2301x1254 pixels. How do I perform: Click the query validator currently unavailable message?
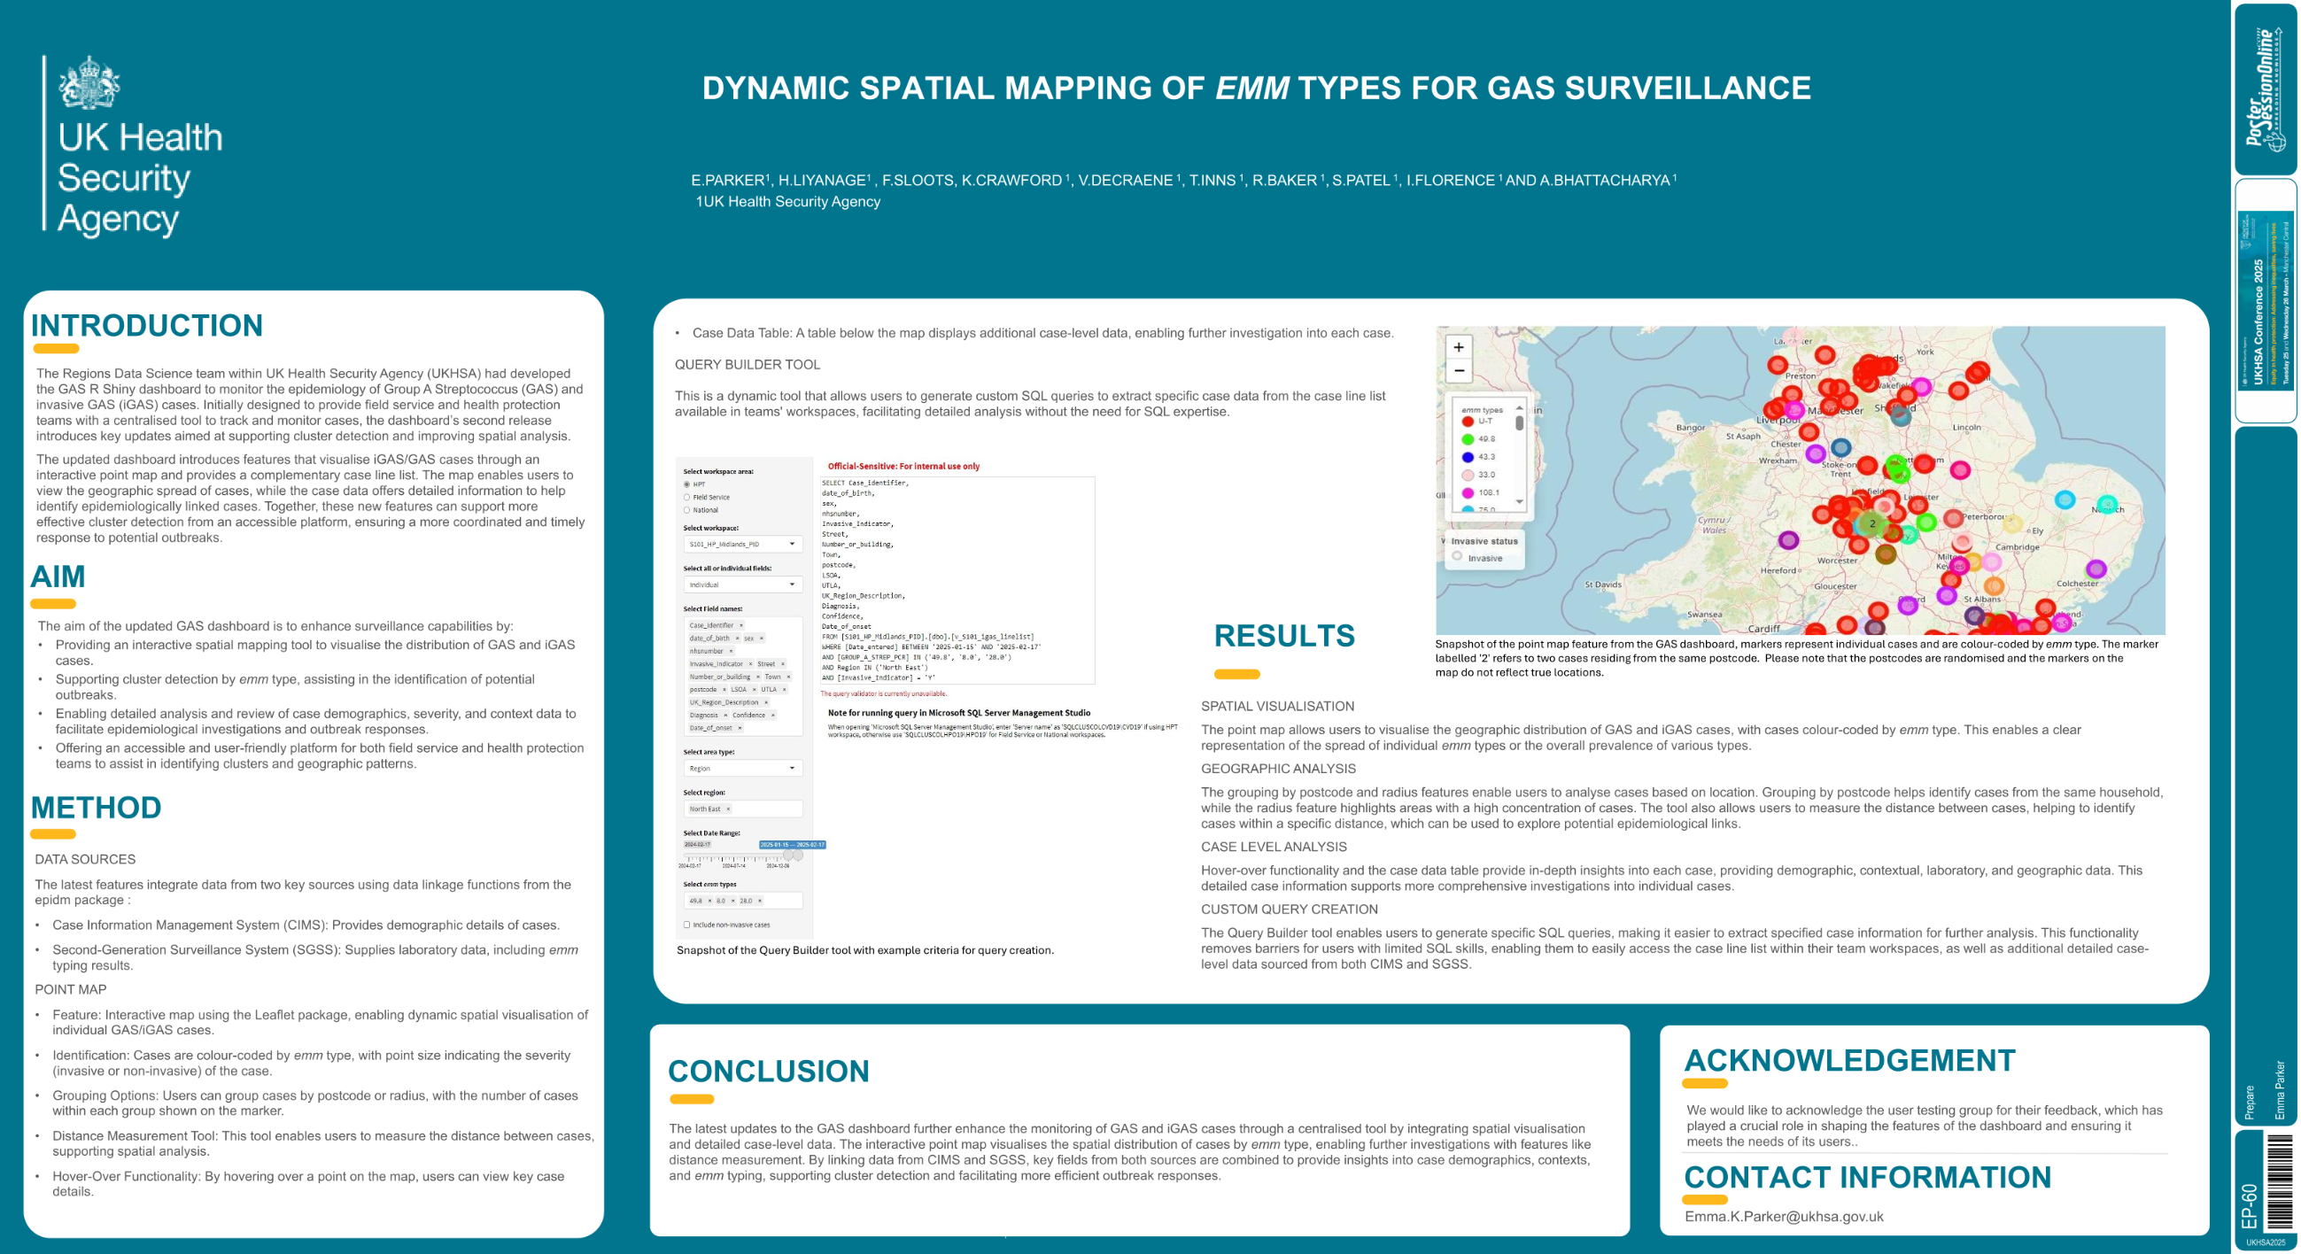pos(883,693)
